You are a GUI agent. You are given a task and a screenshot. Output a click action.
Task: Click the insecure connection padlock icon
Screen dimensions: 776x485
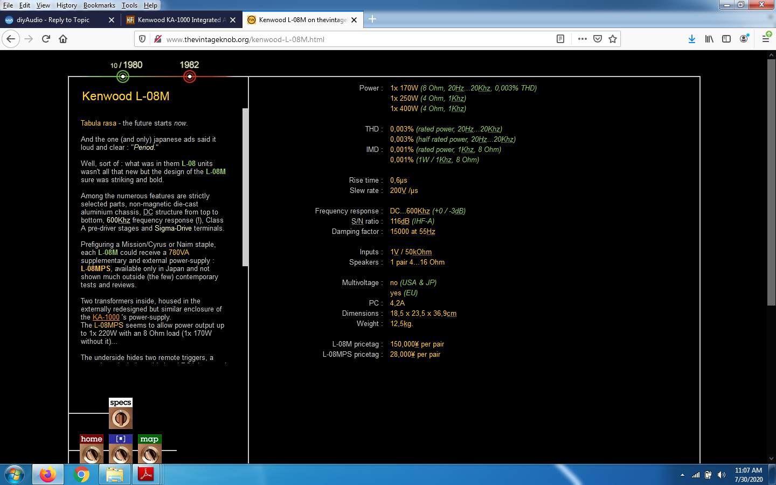pyautogui.click(x=158, y=39)
